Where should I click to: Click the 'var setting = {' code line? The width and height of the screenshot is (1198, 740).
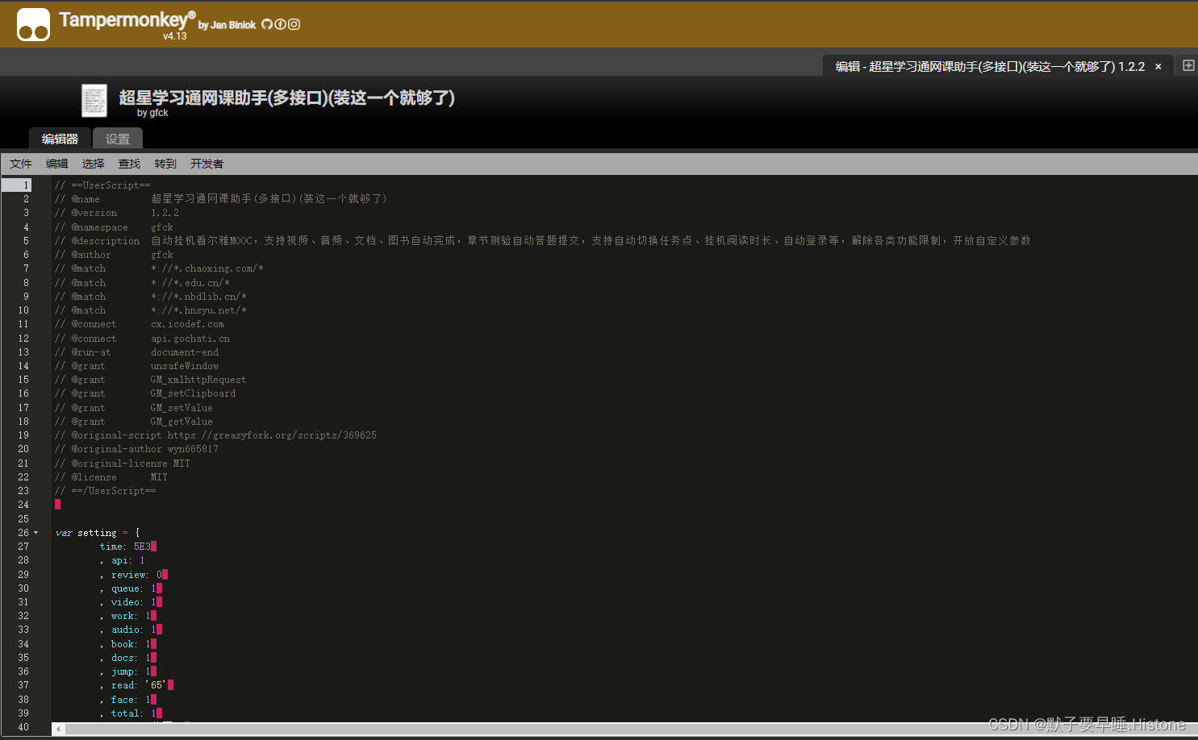coord(98,533)
